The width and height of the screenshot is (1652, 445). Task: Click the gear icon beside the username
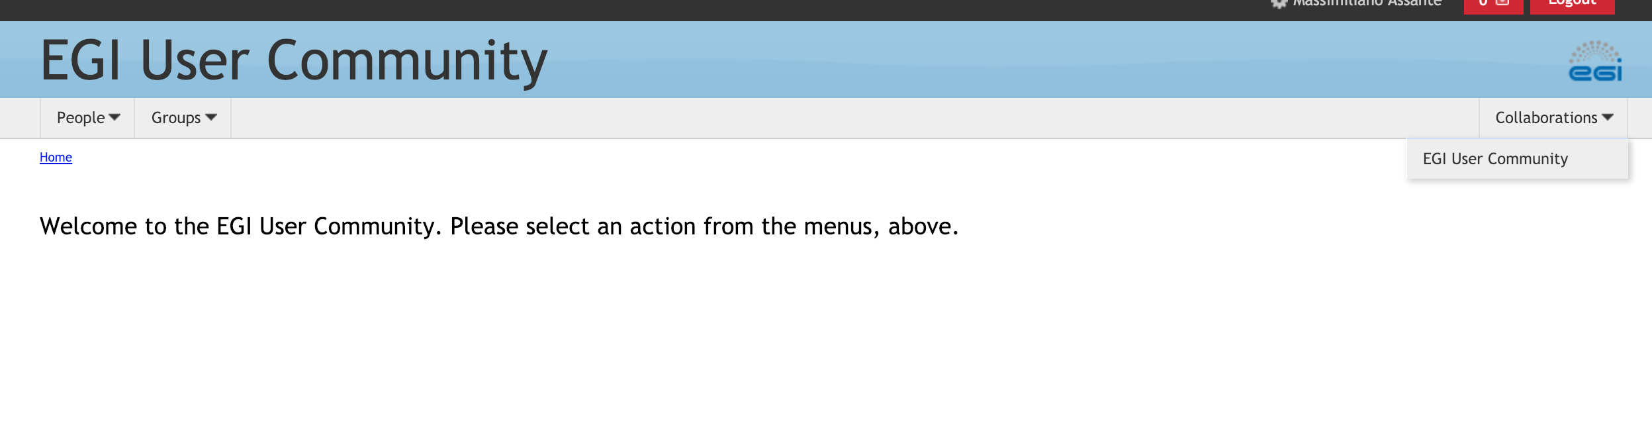point(1279,3)
